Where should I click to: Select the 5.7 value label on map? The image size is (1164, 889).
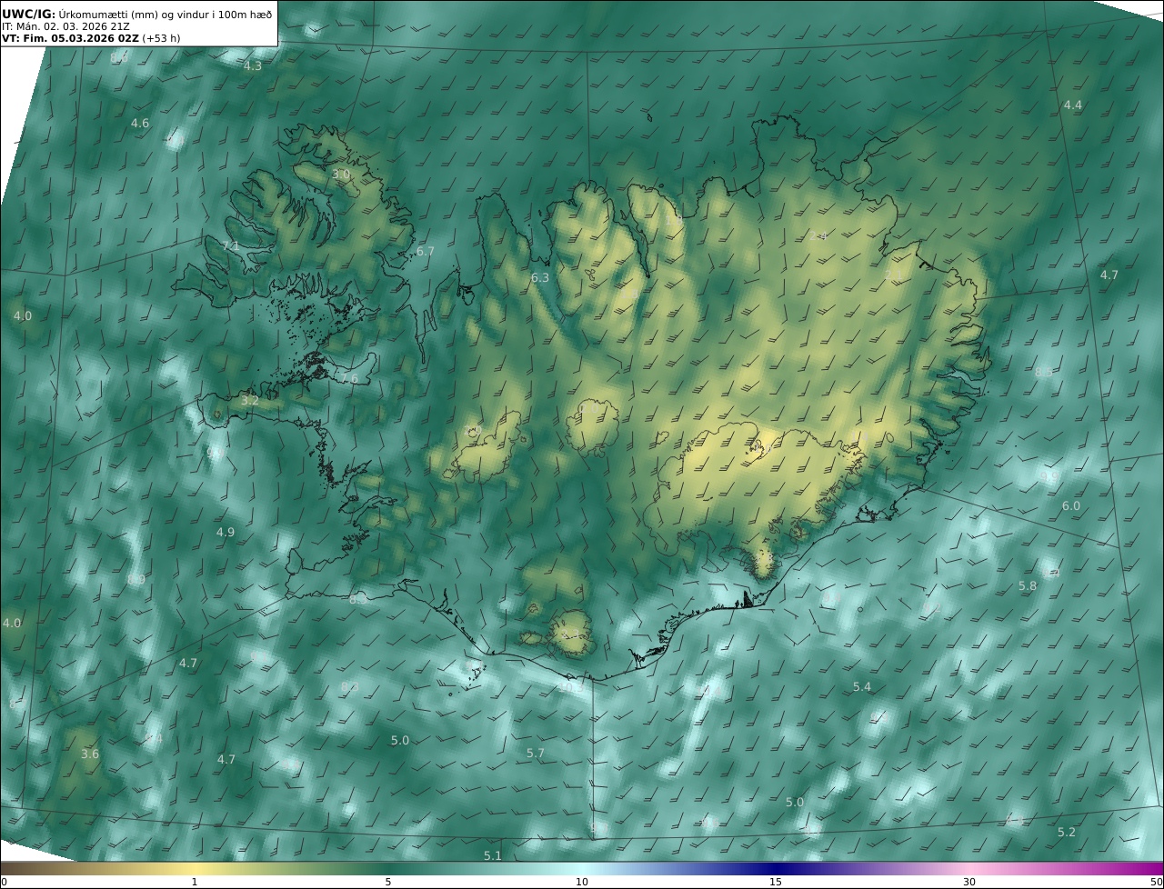pos(536,754)
